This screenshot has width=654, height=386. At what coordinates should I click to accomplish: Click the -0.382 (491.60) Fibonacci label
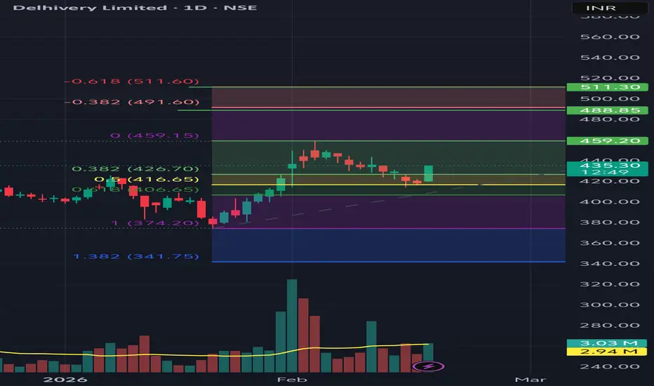132,102
